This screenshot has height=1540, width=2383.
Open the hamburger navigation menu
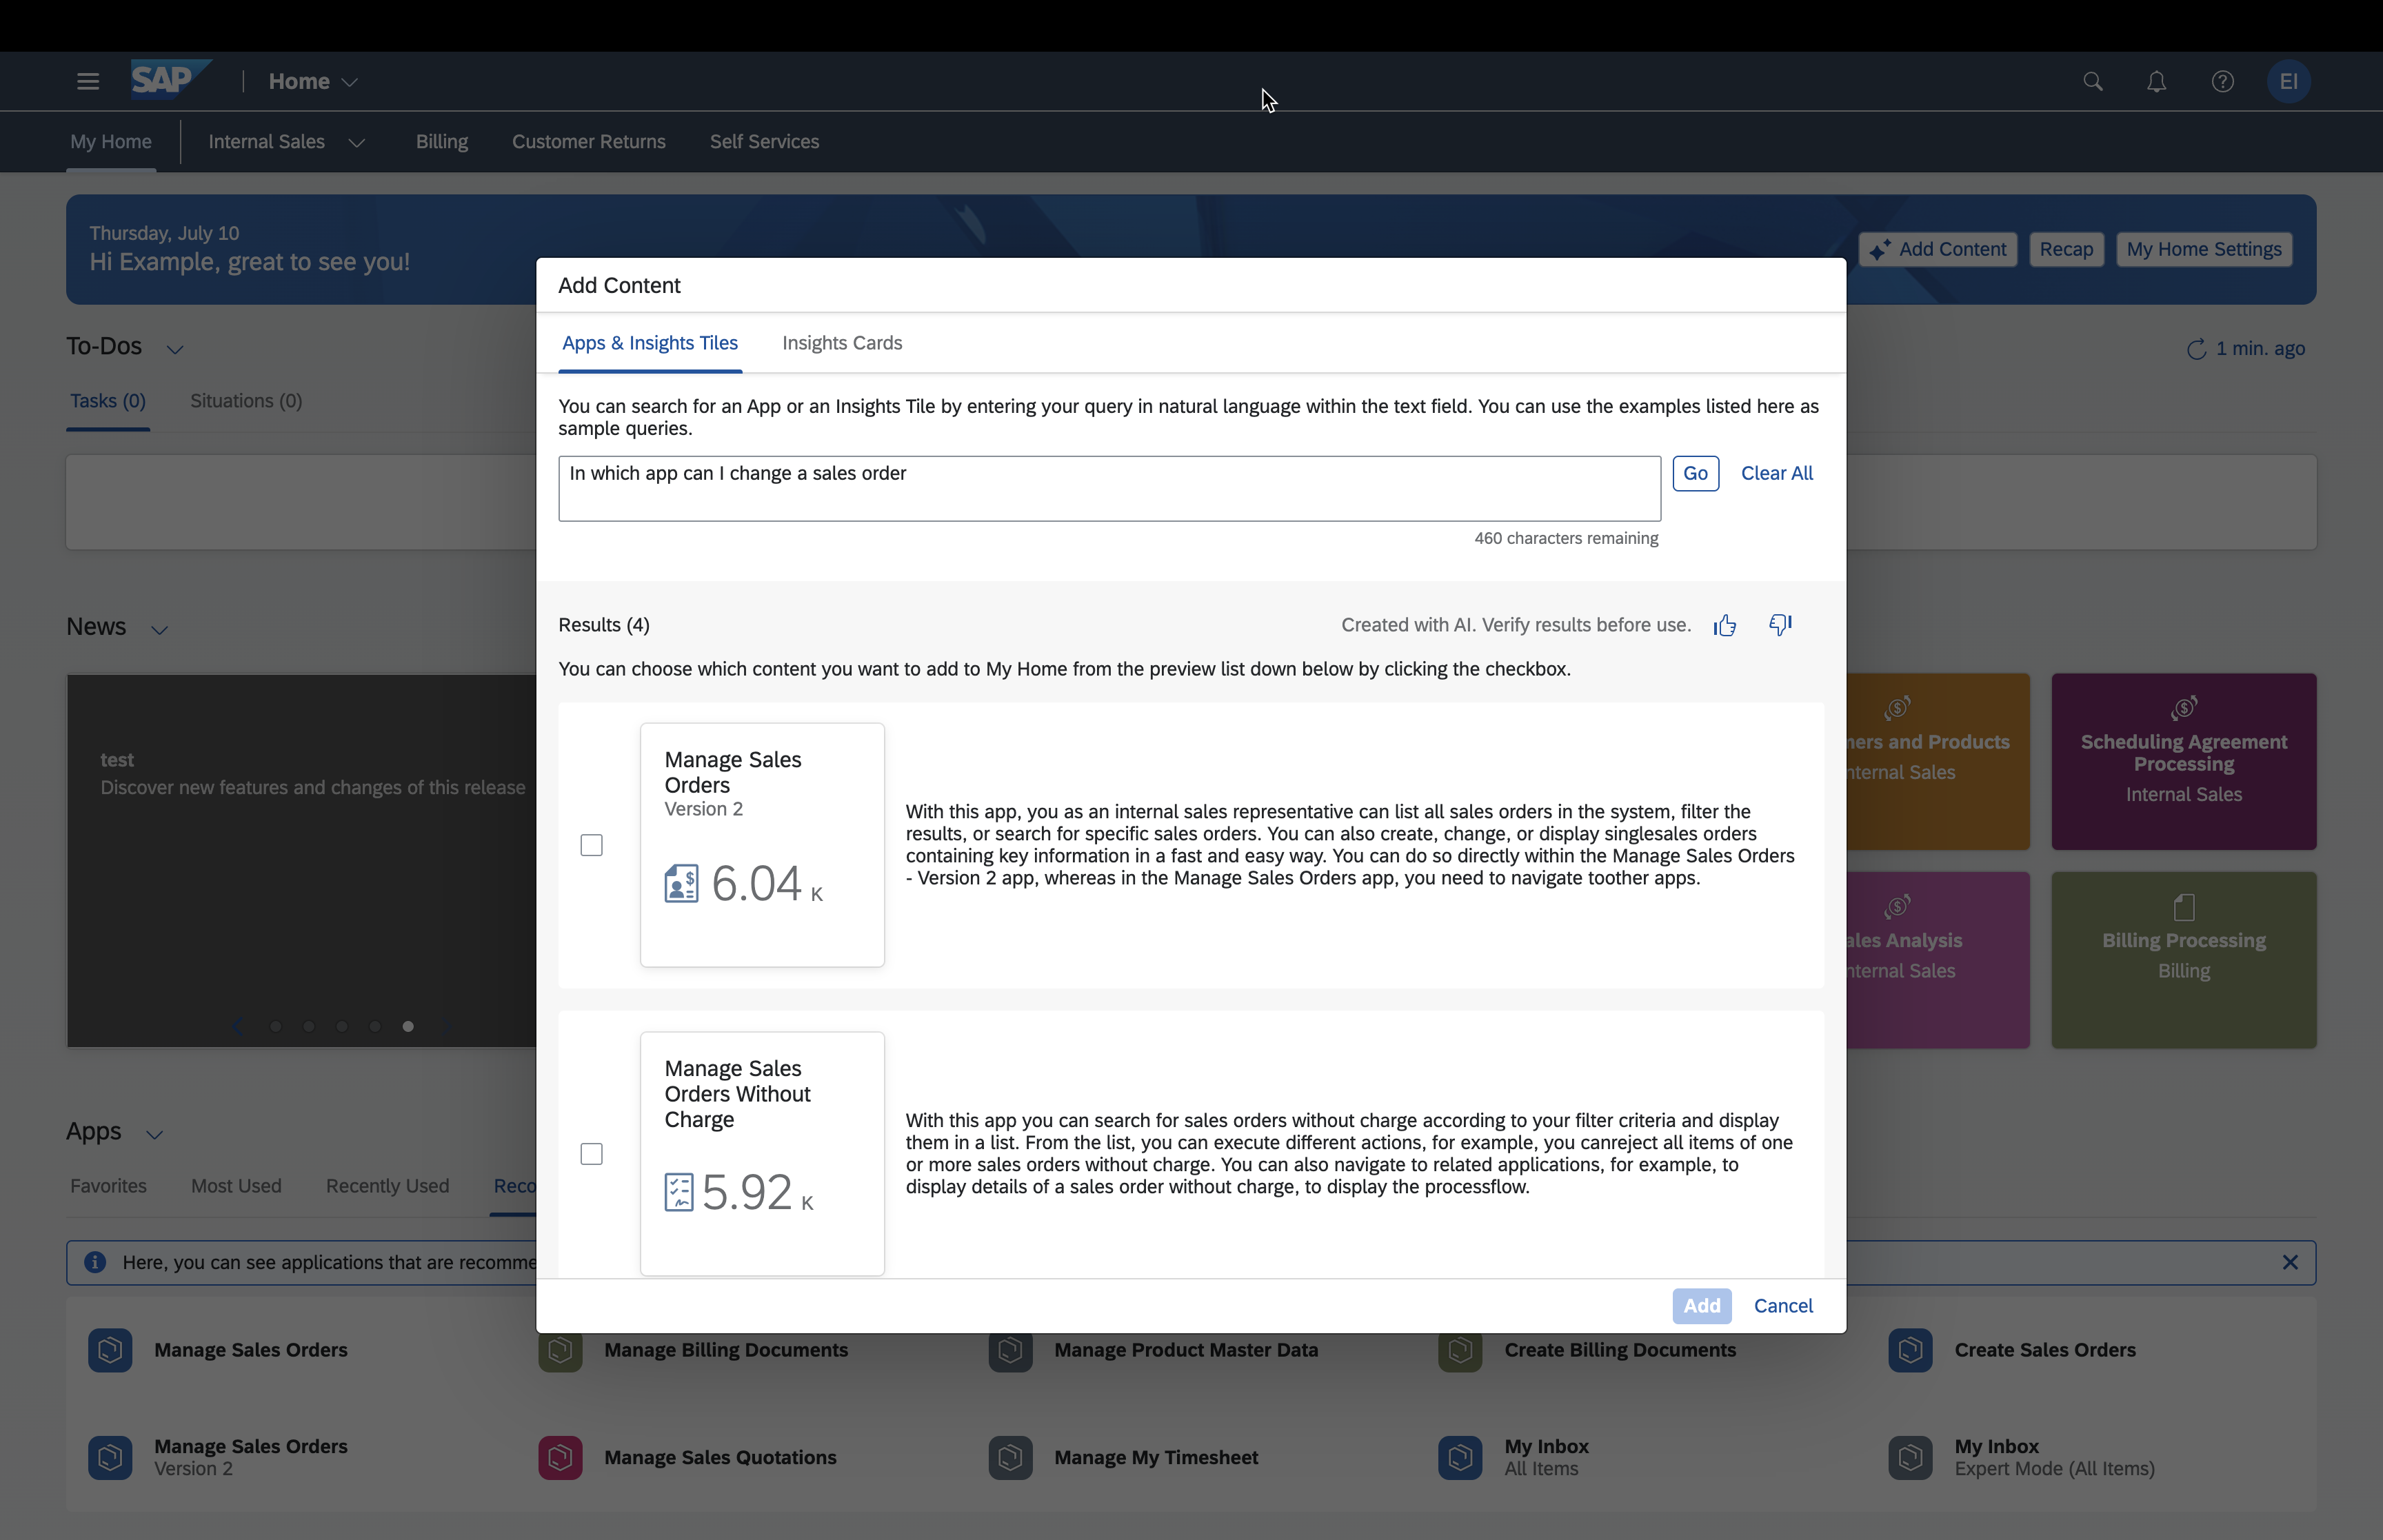coord(88,82)
